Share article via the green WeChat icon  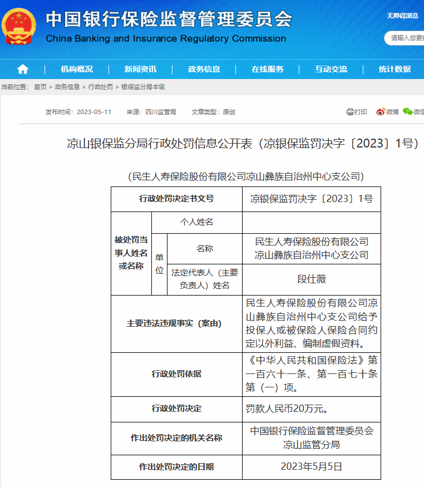tap(408, 112)
